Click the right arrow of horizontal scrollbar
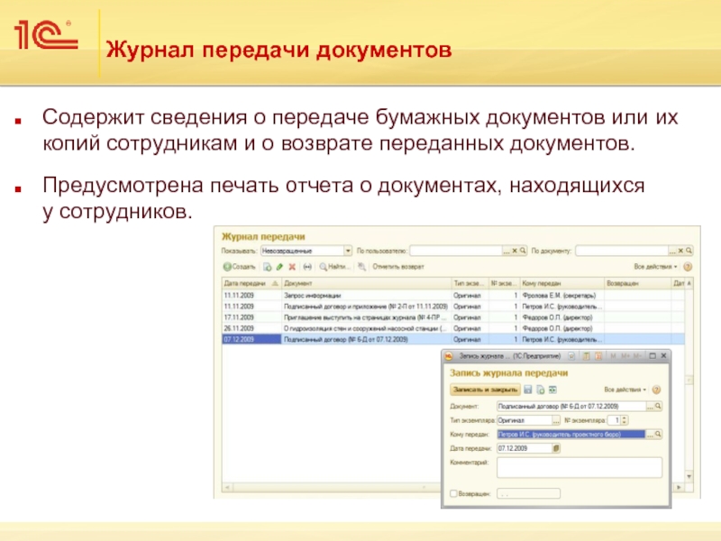The height and width of the screenshot is (541, 721). point(680,487)
